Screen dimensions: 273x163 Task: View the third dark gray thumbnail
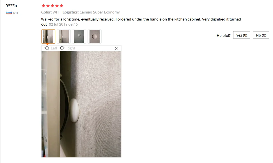79,37
